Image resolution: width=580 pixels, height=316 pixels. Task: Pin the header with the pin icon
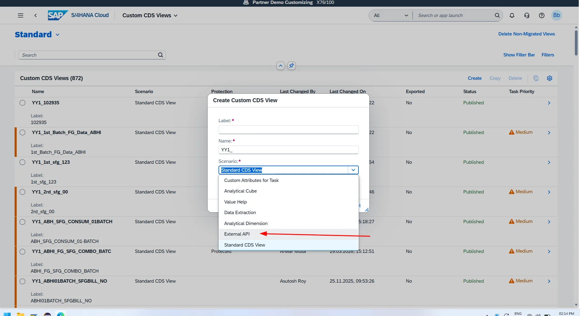[291, 66]
